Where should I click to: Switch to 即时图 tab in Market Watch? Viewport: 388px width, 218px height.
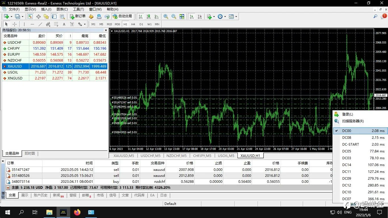[x=30, y=154]
